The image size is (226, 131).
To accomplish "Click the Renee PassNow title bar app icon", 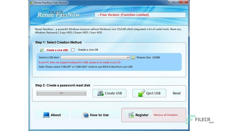I will [31, 3].
